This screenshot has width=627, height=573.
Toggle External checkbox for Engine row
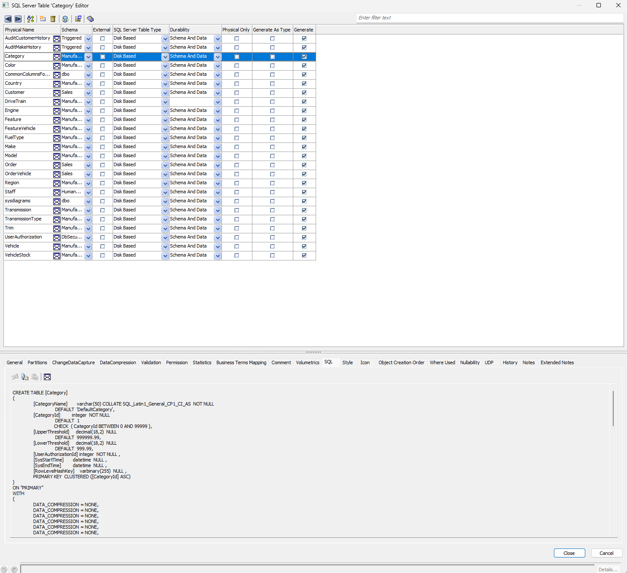pyautogui.click(x=102, y=111)
